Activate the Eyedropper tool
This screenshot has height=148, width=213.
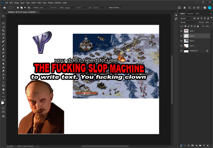point(3,38)
